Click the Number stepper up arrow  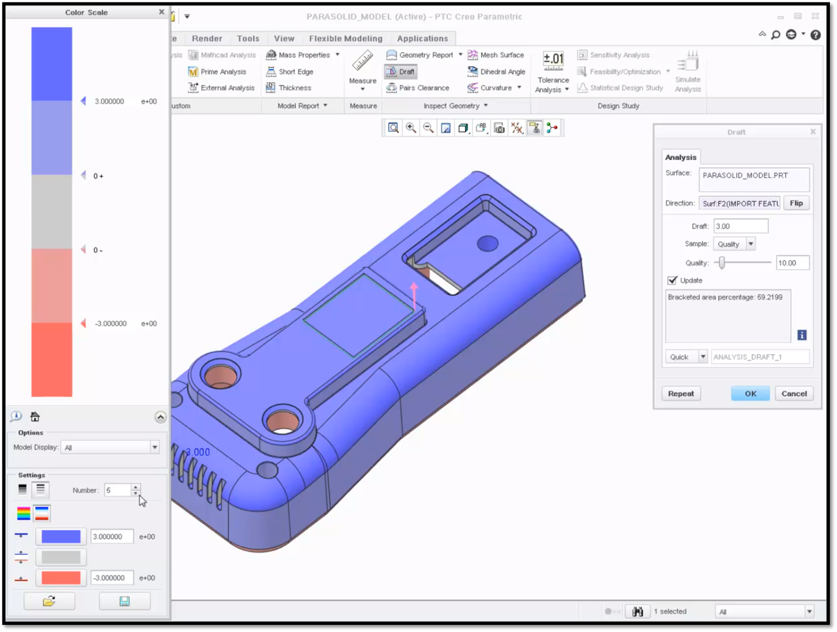136,487
